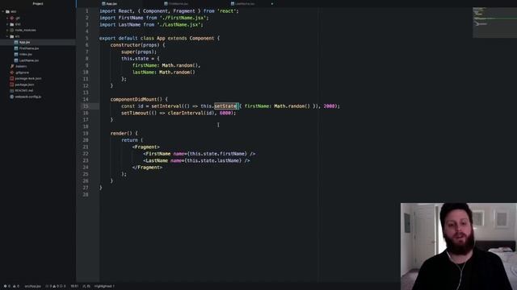Viewport: 517px width, 290px height.
Task: Open webpack.config.js from the project tree
Action: [28, 97]
